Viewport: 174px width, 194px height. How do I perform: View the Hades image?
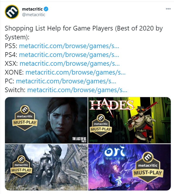tap(129, 120)
